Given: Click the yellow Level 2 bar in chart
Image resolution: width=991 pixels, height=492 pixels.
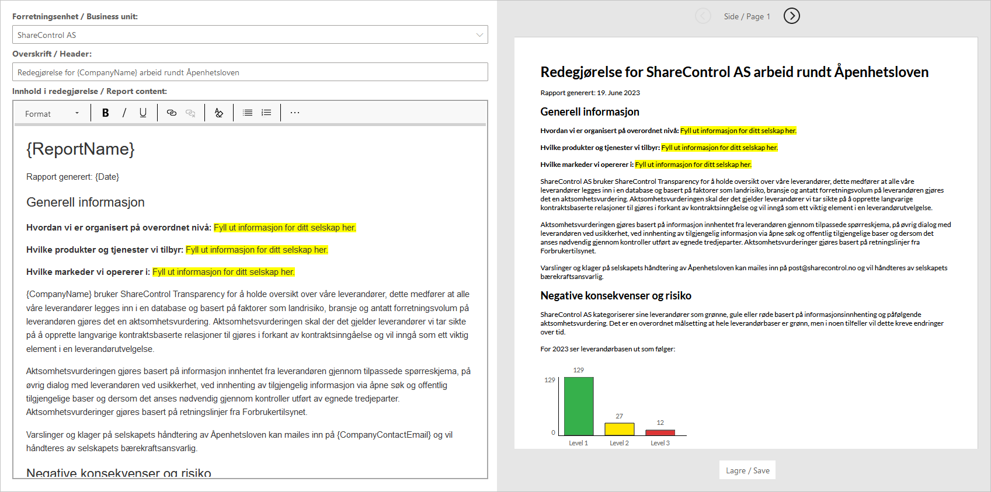Looking at the screenshot, I should [620, 429].
